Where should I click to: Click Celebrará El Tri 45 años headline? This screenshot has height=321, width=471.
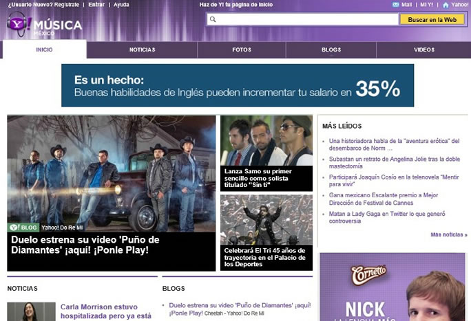point(264,257)
